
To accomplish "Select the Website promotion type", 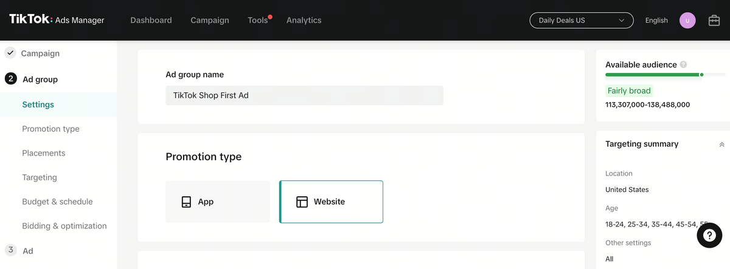I will click(x=331, y=202).
